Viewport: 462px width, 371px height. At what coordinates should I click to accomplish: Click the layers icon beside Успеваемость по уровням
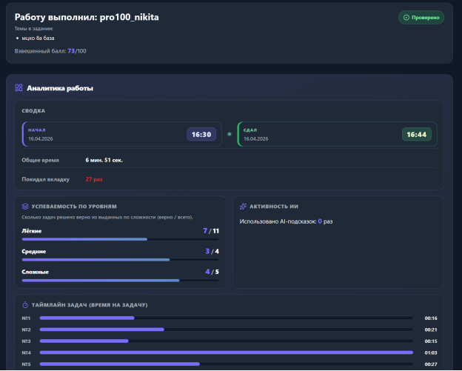25,207
